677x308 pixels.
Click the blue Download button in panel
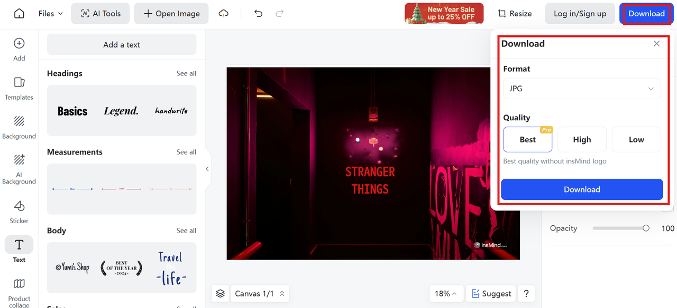(x=582, y=189)
